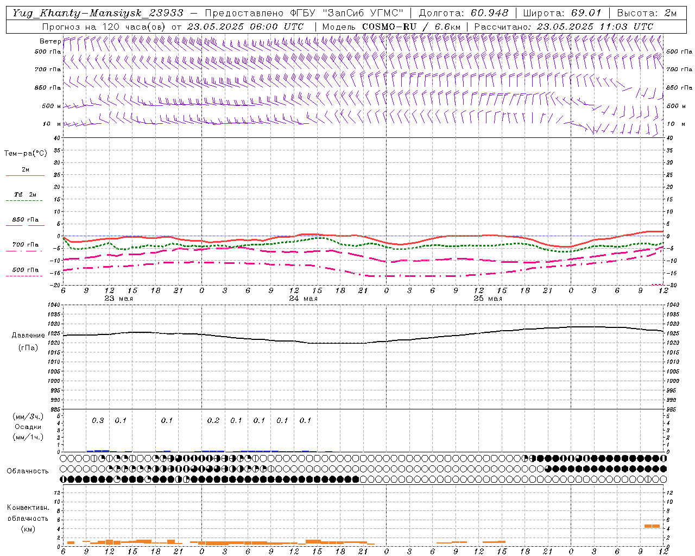Click the Осадки precipitation label

pos(28,427)
